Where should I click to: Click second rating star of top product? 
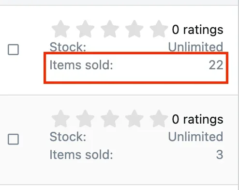pos(85,29)
